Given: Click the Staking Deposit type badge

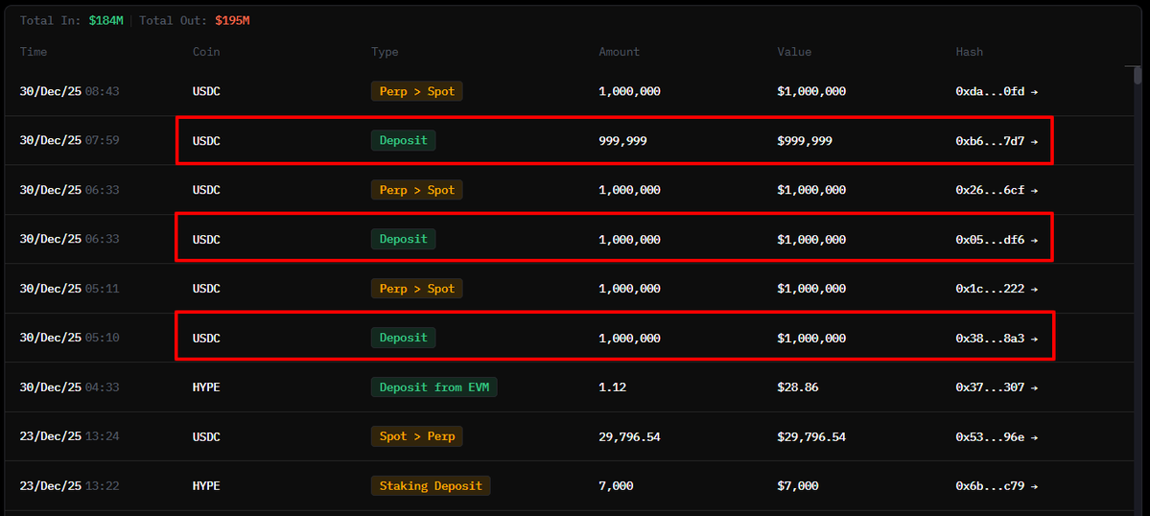Looking at the screenshot, I should pyautogui.click(x=430, y=486).
